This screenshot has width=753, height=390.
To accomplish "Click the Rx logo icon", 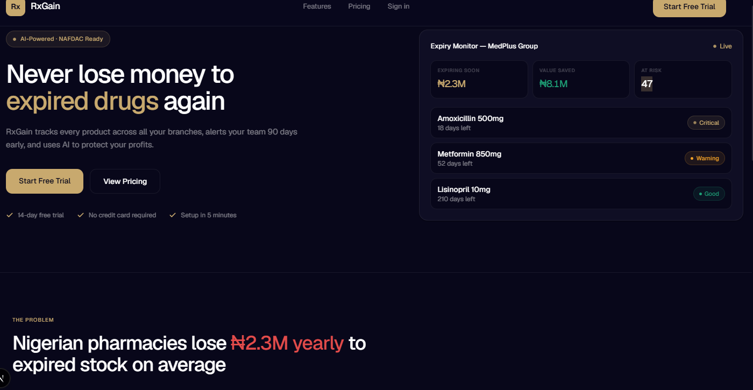I will (x=16, y=7).
